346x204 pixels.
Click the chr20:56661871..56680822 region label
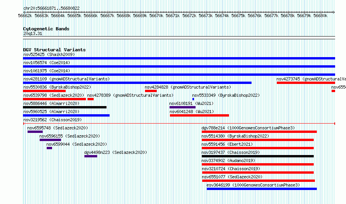pyautogui.click(x=51, y=9)
